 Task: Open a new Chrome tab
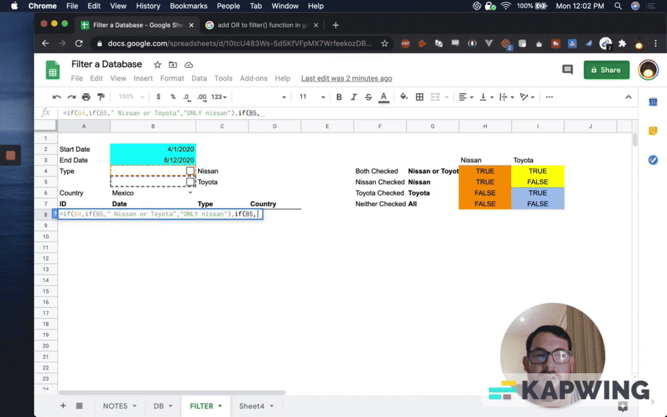pyautogui.click(x=336, y=25)
